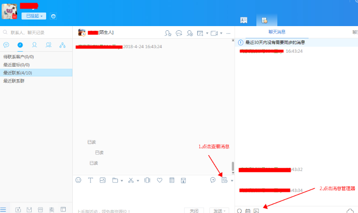Click the screenshot scissors tool

131,180
